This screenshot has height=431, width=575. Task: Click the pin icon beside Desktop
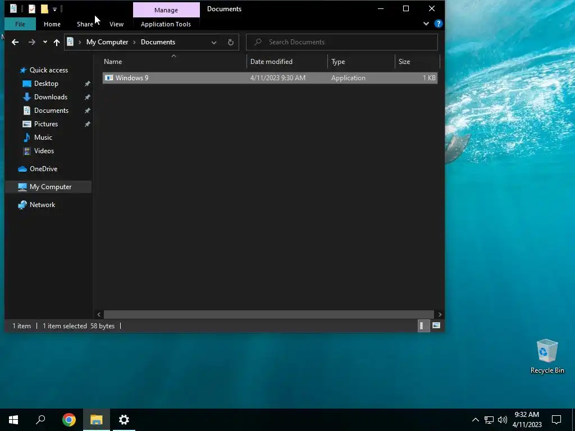(x=87, y=84)
